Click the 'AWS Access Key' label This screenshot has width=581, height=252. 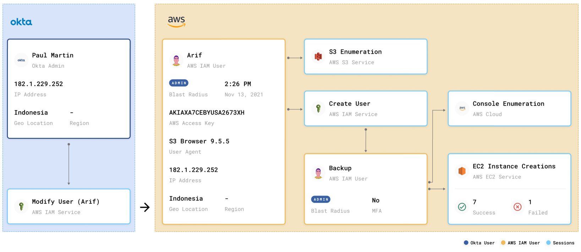[192, 123]
